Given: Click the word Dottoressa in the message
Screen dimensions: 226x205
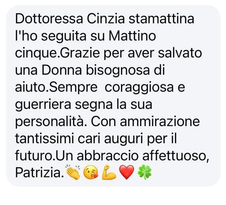Looking at the screenshot, I should point(49,19).
